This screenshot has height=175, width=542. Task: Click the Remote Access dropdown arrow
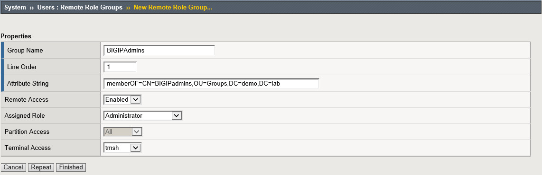point(136,99)
